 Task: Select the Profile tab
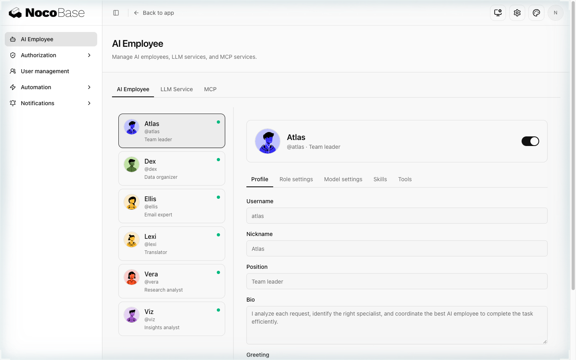pyautogui.click(x=260, y=179)
